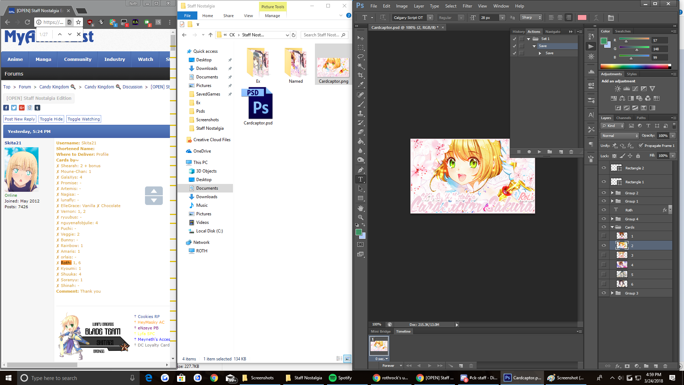Add a Levels adjustment
Screen dimensions: 684x385
tap(627, 88)
